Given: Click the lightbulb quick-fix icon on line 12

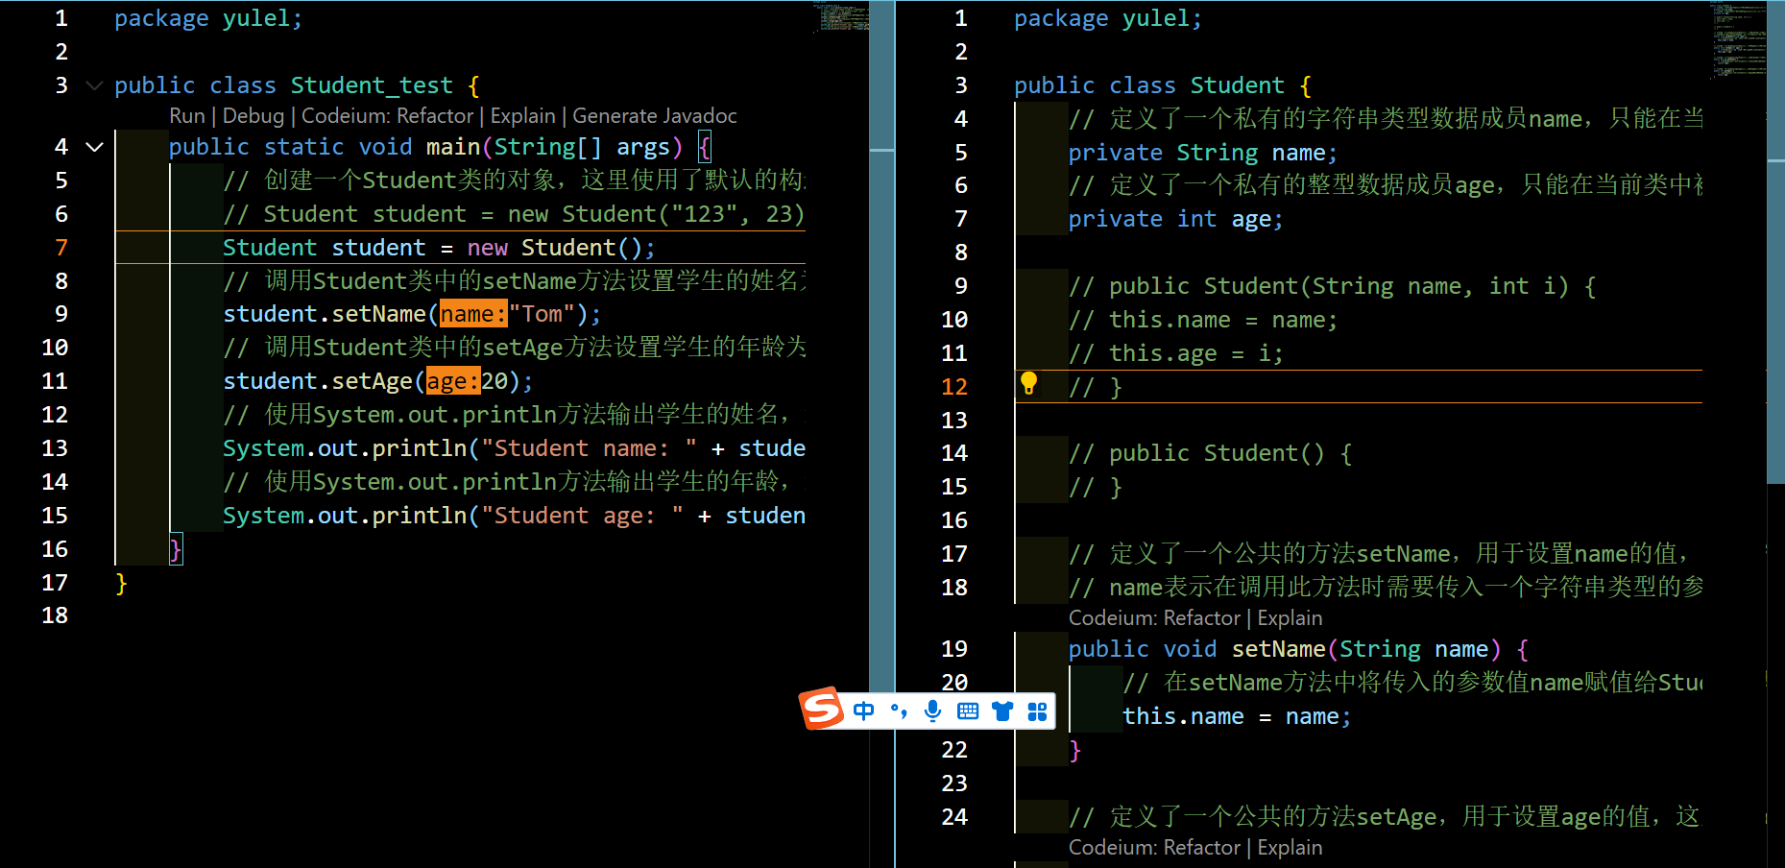Looking at the screenshot, I should [1028, 384].
